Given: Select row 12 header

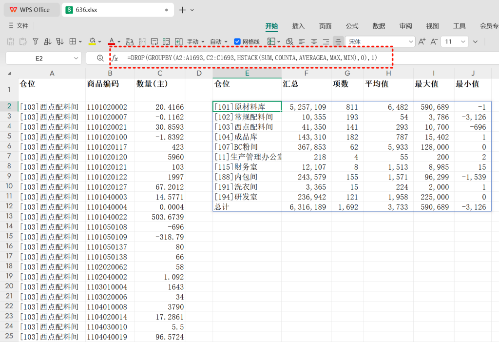Looking at the screenshot, I should pyautogui.click(x=9, y=206).
